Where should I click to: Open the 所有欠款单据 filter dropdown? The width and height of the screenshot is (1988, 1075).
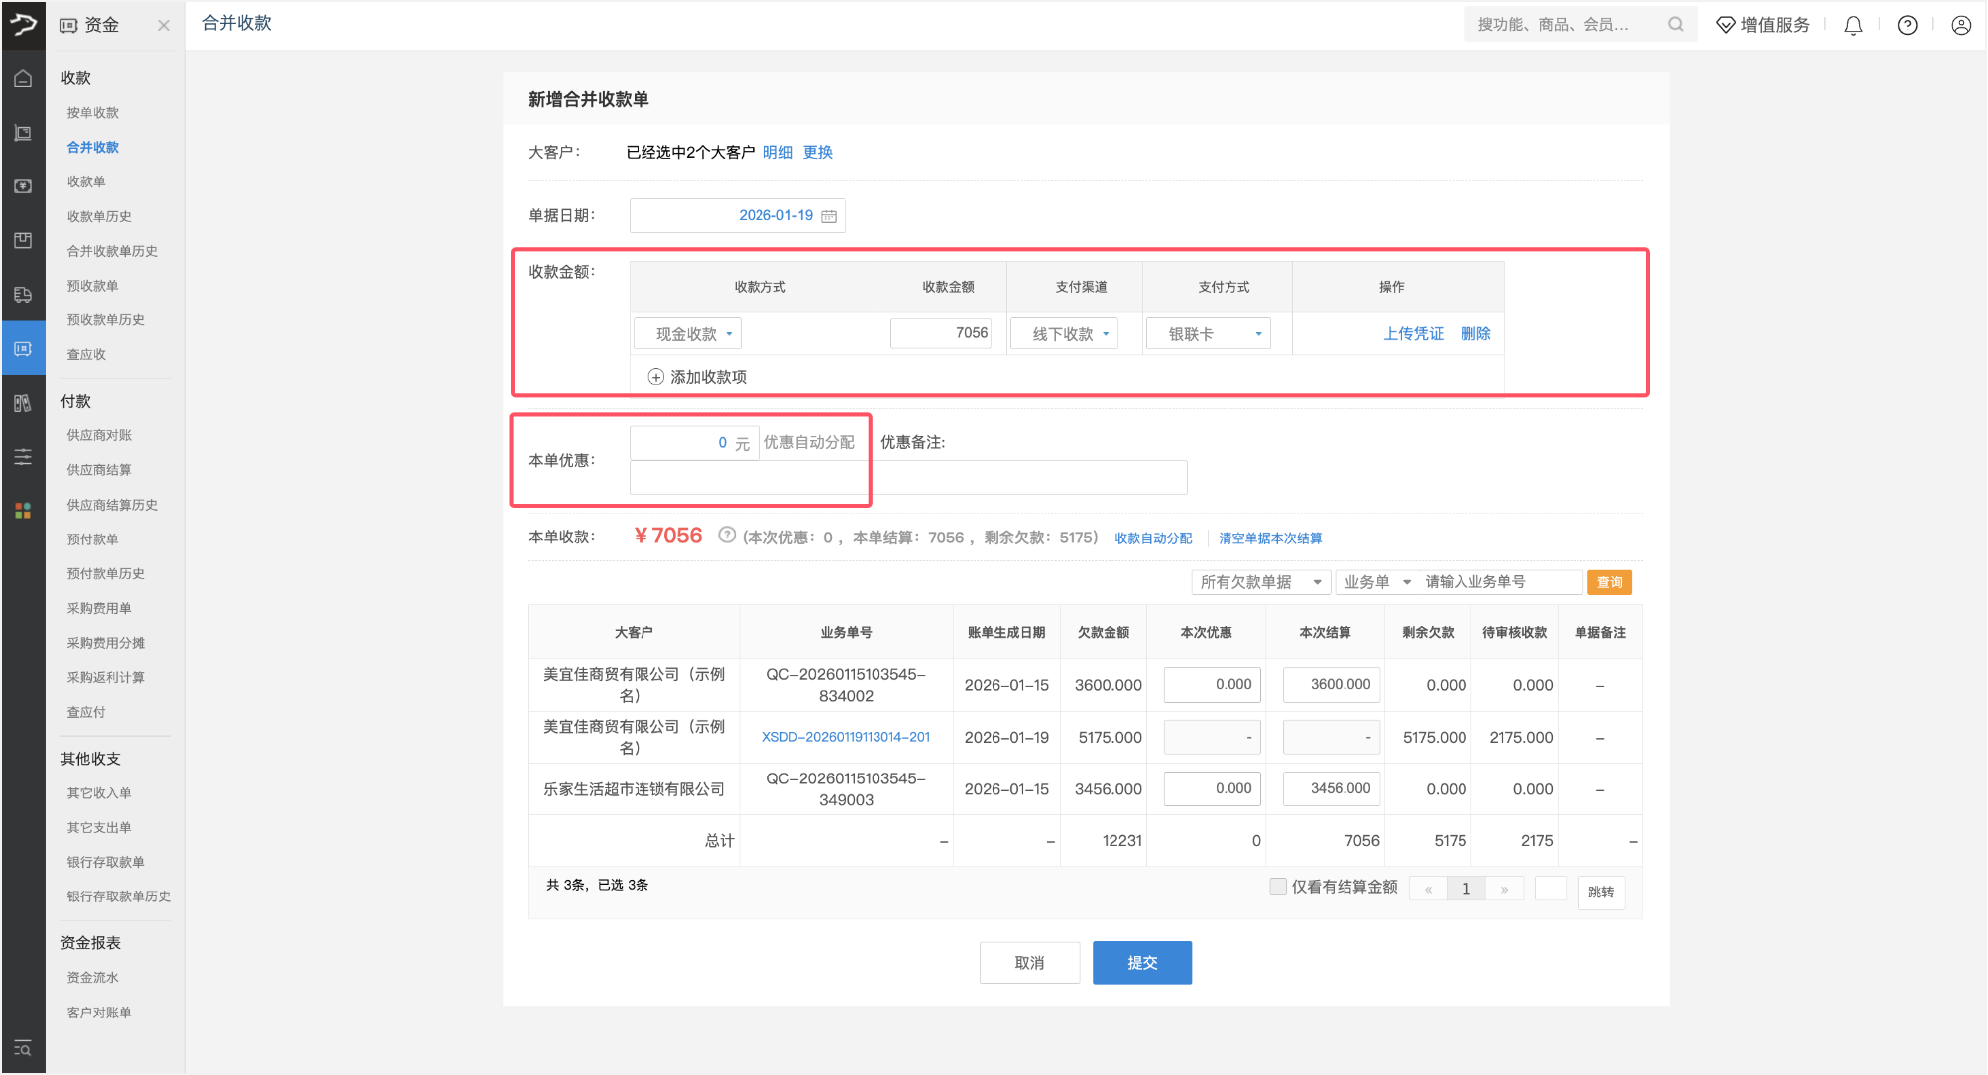(1259, 582)
